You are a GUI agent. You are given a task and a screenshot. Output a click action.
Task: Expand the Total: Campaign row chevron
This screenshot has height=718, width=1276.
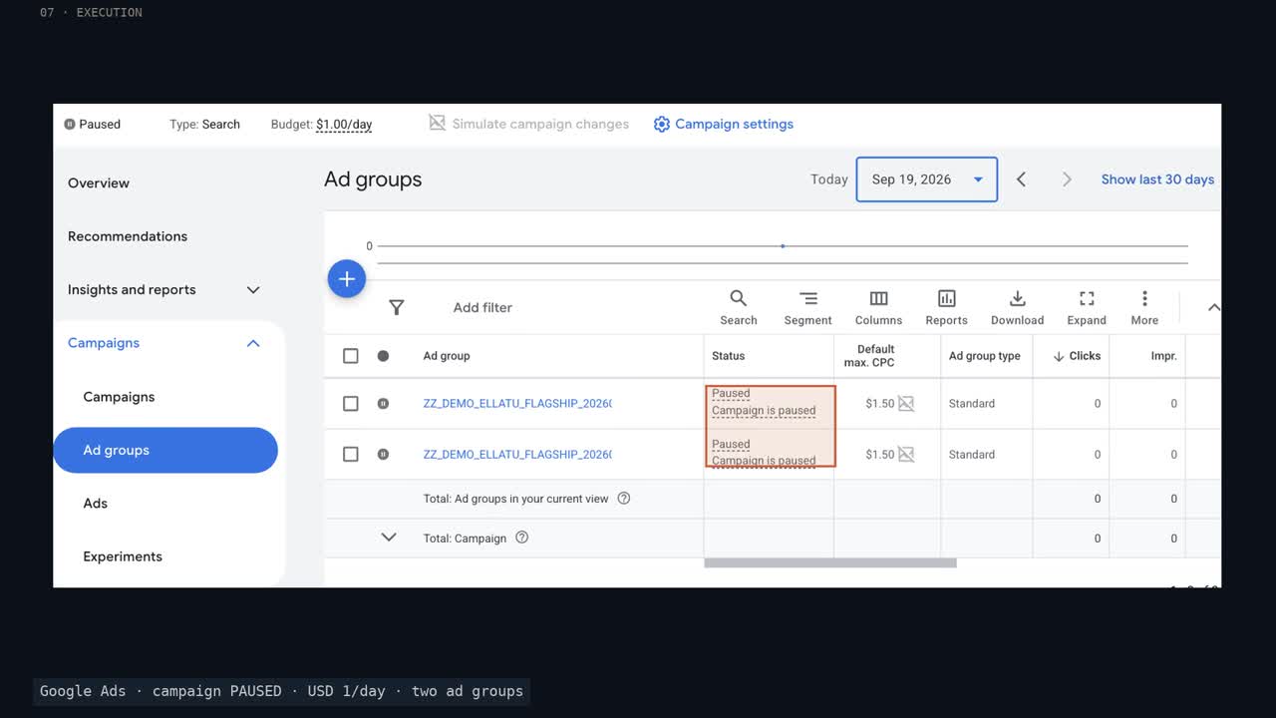[389, 538]
